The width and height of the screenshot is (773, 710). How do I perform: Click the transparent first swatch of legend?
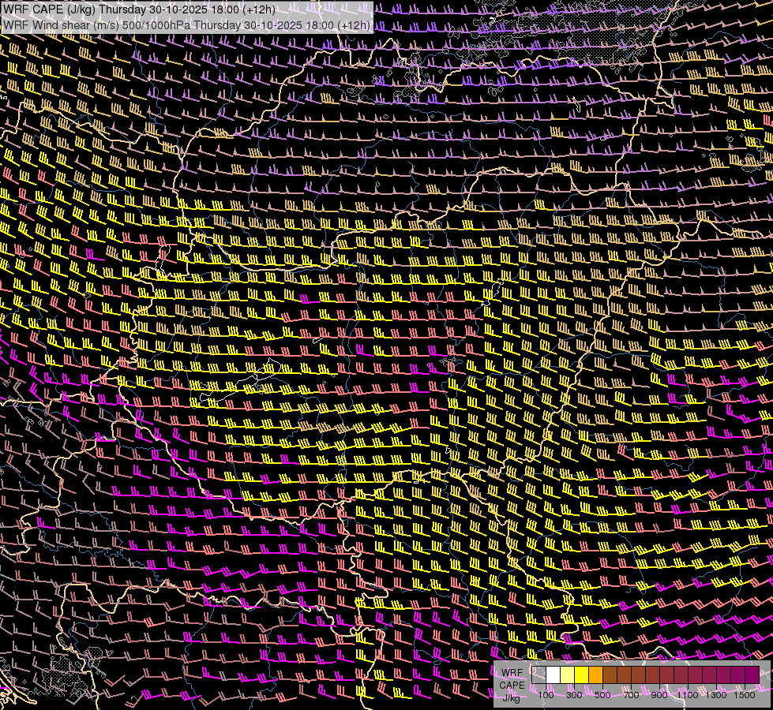pyautogui.click(x=538, y=675)
